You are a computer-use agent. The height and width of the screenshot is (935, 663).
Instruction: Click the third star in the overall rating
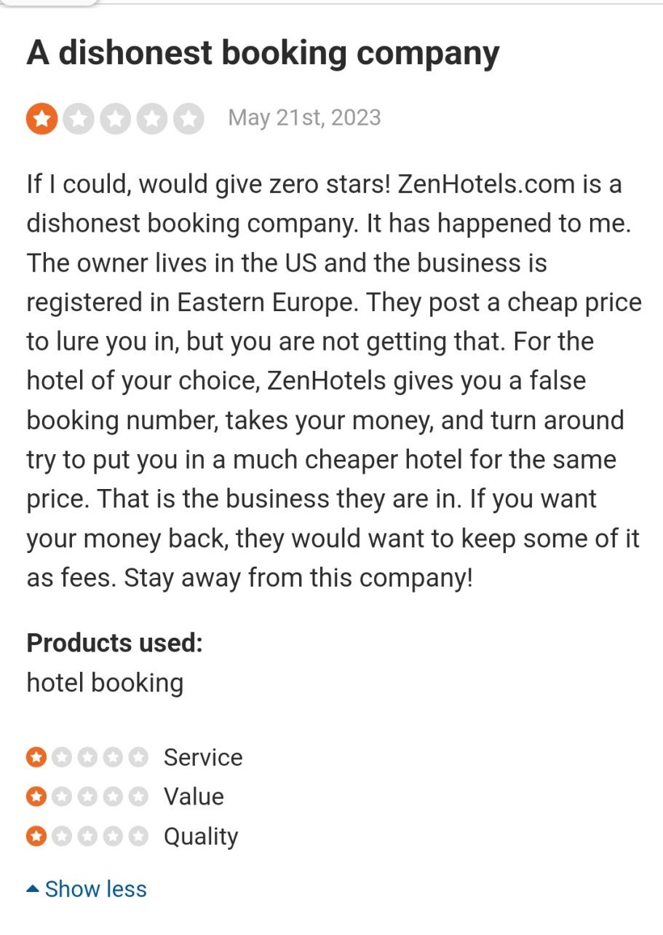click(x=116, y=118)
